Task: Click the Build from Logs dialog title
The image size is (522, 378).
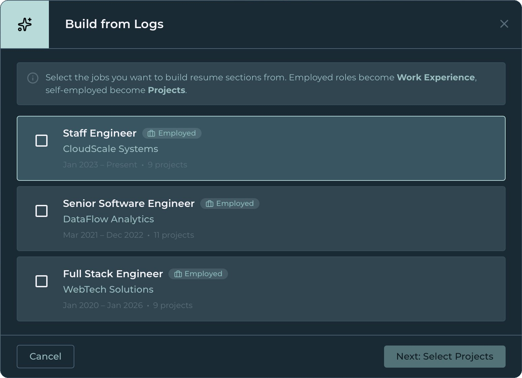Action: pyautogui.click(x=114, y=24)
